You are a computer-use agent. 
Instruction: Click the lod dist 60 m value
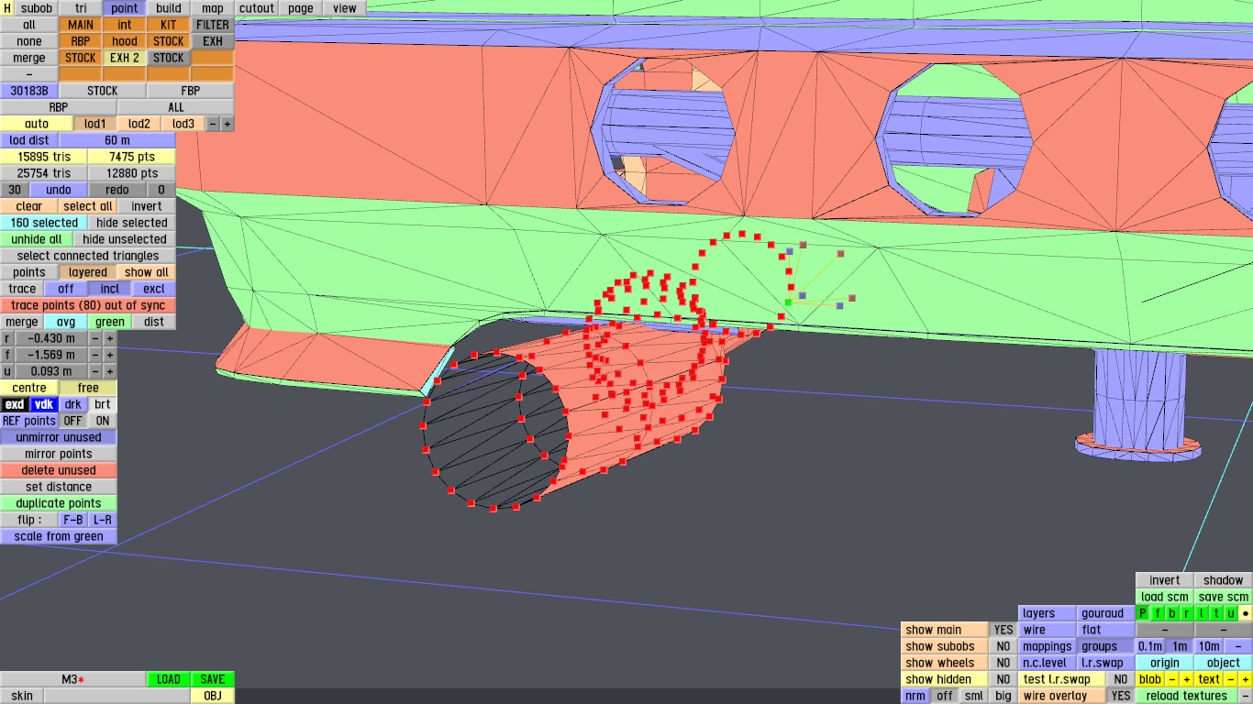pos(117,140)
